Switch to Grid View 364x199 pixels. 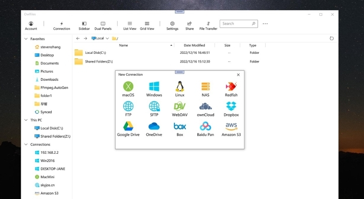coord(147,26)
